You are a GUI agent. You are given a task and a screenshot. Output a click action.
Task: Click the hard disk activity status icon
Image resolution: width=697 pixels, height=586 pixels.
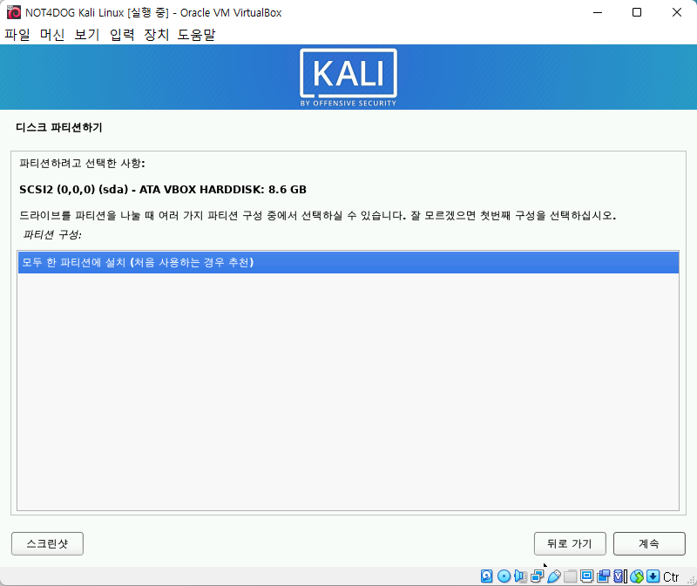[487, 576]
